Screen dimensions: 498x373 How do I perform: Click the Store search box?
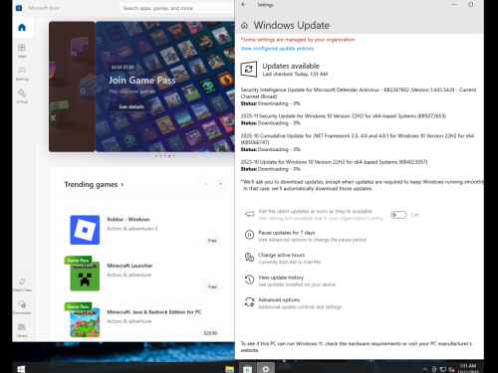(176, 8)
